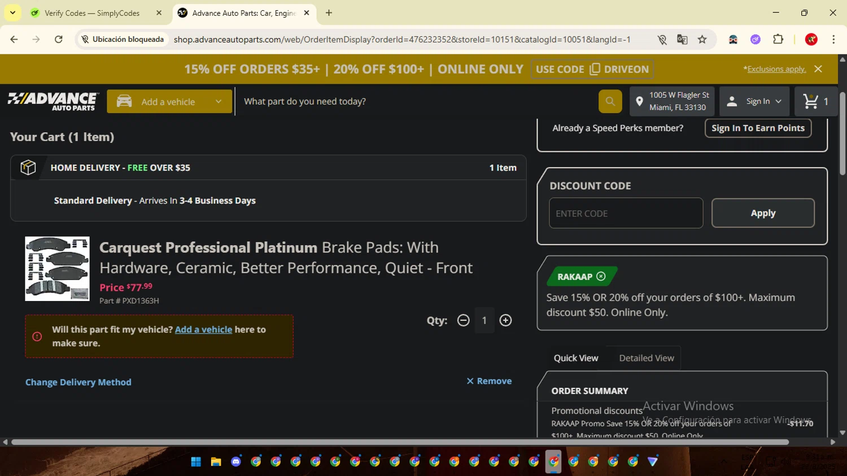
Task: Open Discord from the taskbar
Action: coord(236,462)
